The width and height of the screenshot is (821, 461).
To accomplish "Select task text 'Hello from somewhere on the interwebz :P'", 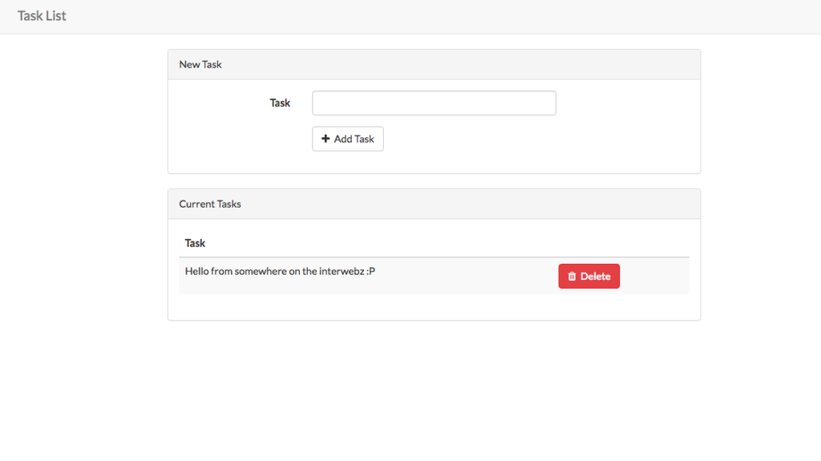I will pos(280,271).
